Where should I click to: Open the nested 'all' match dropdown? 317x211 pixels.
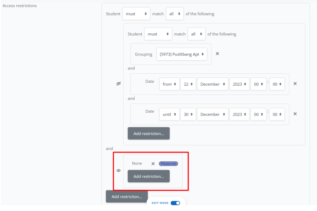(x=196, y=34)
